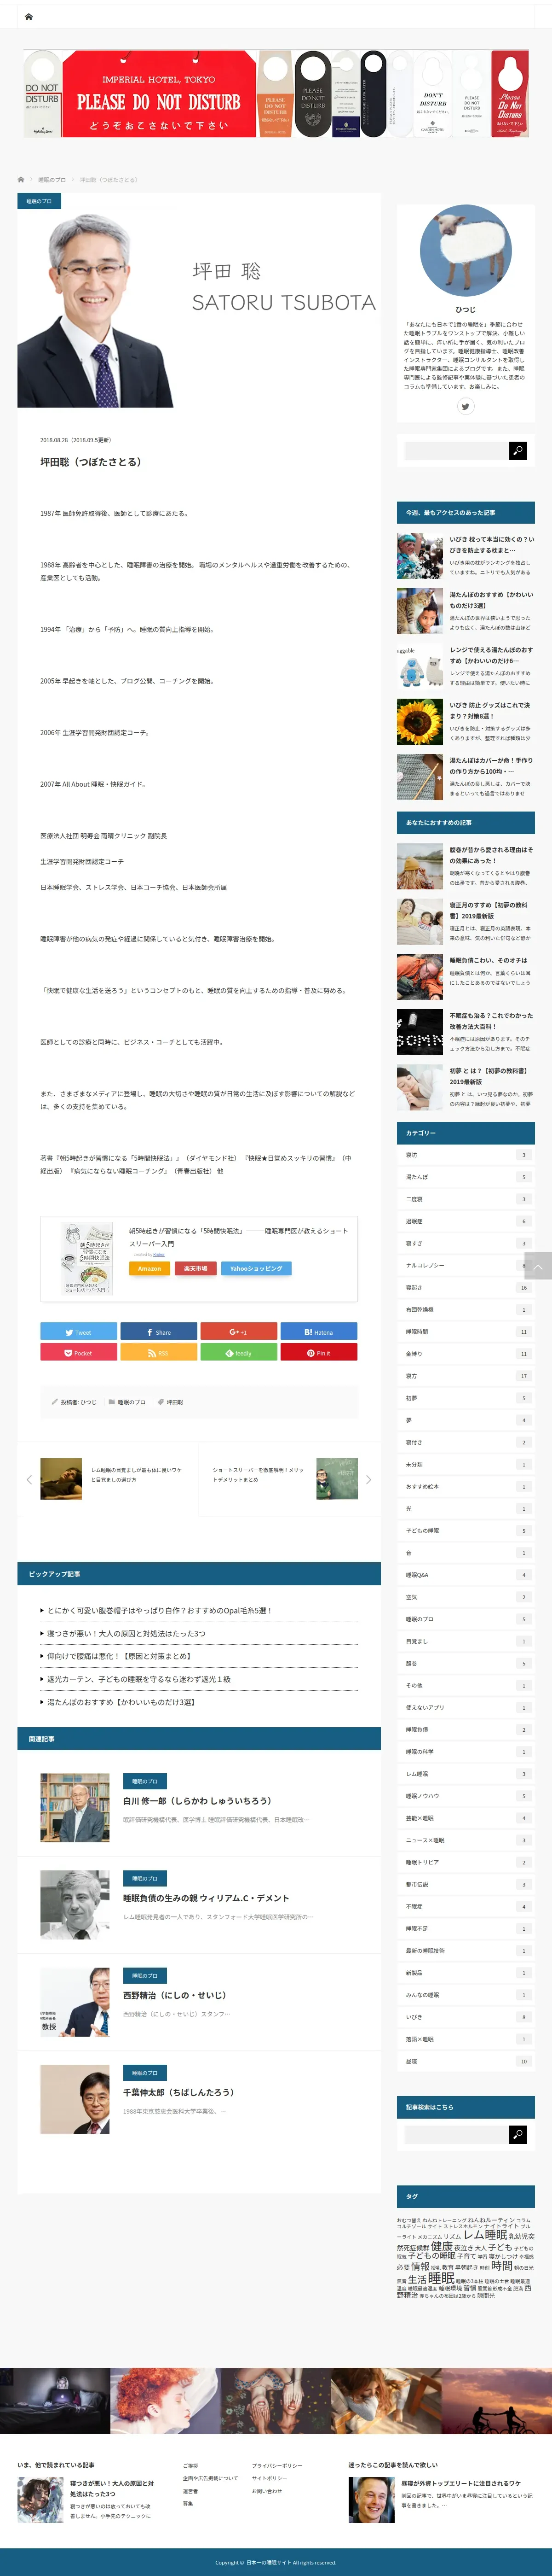Open the author's Twitter profile icon
This screenshot has width=552, height=2576.
pos(465,406)
